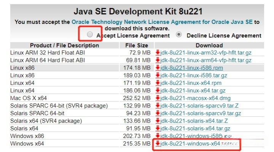
Task: Open the Oracle Technology Network License Agreement link
Action: pos(162,22)
